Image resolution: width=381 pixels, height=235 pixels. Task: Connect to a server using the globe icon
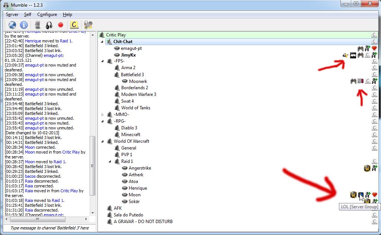(x=12, y=25)
